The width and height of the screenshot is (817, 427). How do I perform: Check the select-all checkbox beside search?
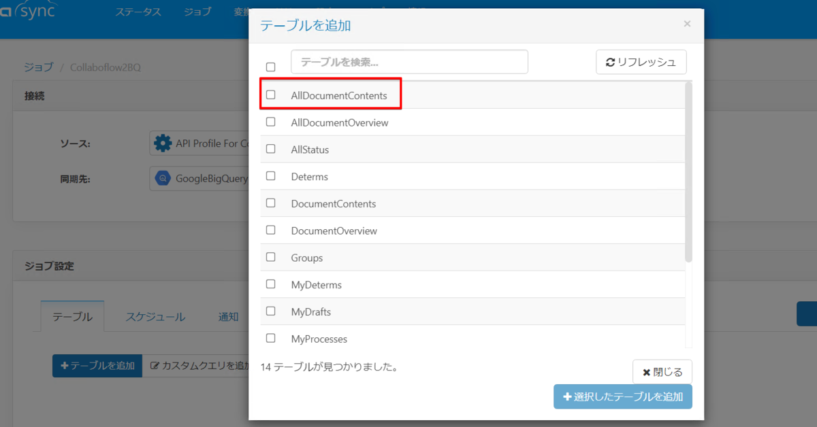coord(271,67)
